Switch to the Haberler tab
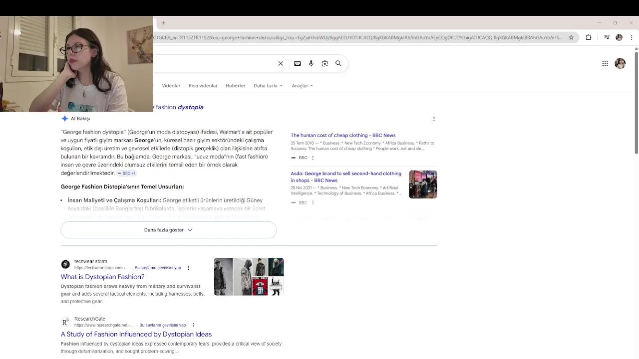The image size is (639, 359). tap(236, 86)
